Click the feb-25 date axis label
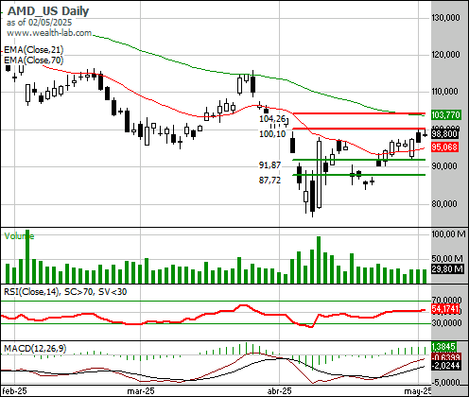Screen dimensions: 469x397 click(14, 391)
